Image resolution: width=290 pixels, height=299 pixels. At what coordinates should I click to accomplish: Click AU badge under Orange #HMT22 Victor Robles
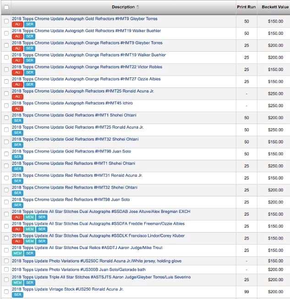[17, 72]
